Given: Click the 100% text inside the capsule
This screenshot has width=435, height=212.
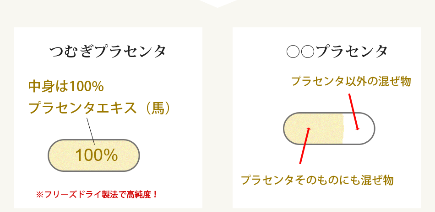Looking at the screenshot, I should coord(96,155).
